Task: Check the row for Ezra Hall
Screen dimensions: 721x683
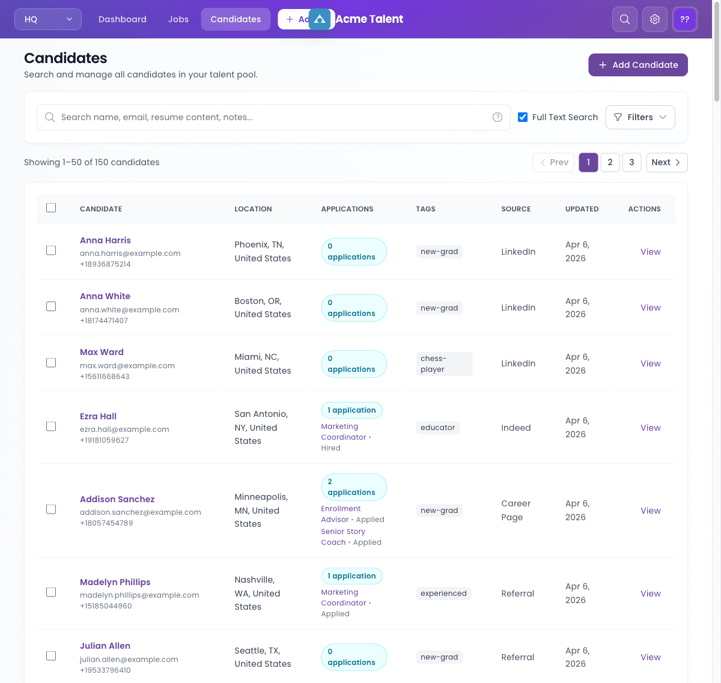Action: pyautogui.click(x=51, y=426)
